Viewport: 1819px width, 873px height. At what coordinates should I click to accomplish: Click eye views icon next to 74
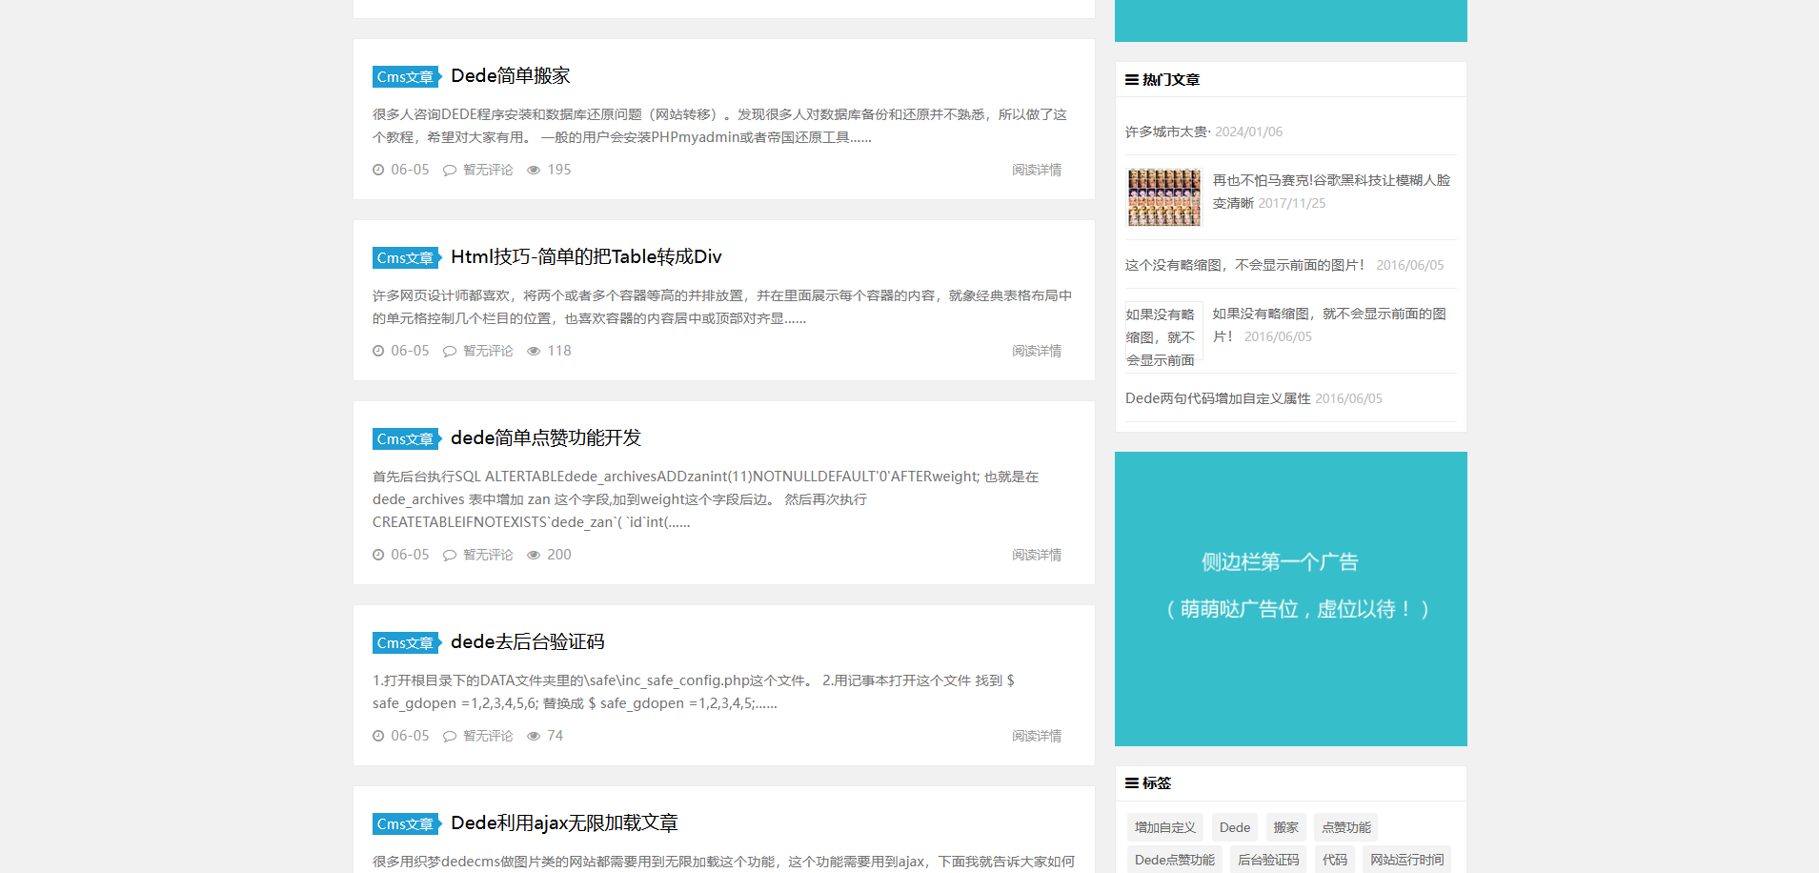tap(534, 736)
